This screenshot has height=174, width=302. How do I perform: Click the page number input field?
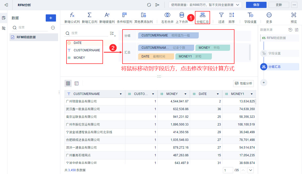tap(228, 170)
